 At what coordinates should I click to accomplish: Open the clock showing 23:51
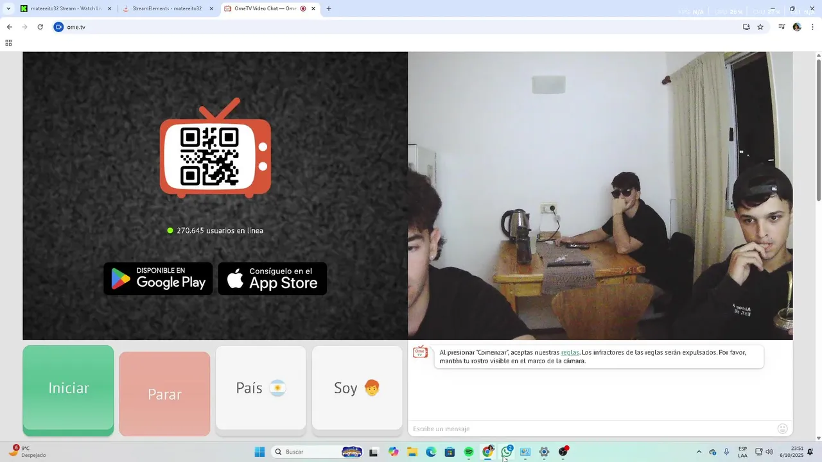tap(792, 452)
